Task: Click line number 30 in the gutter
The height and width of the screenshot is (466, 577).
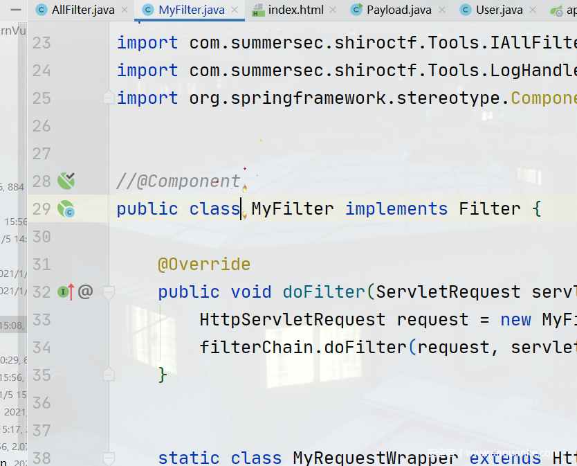Action: coord(42,237)
